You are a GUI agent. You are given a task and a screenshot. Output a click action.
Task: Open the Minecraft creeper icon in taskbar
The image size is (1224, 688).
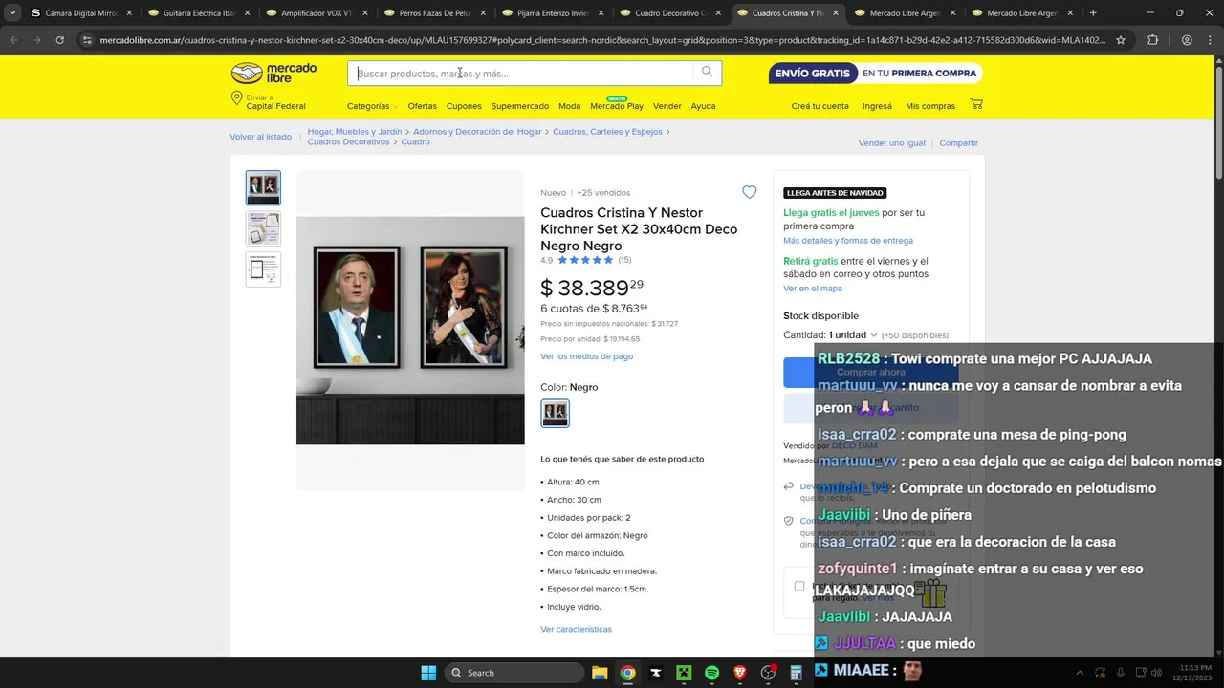(684, 673)
